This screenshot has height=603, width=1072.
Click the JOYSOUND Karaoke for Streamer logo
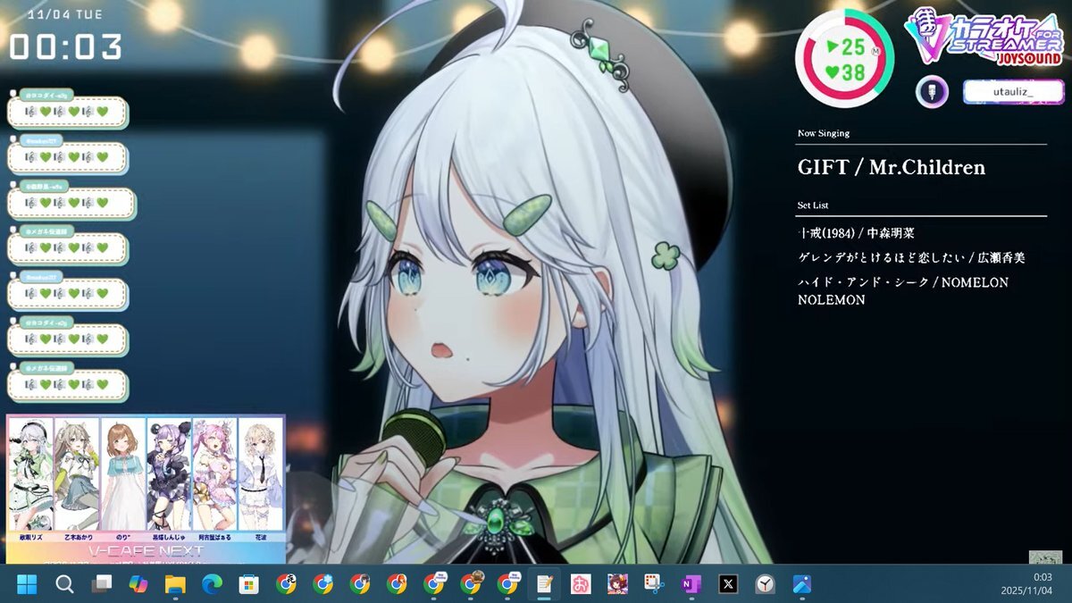click(984, 38)
